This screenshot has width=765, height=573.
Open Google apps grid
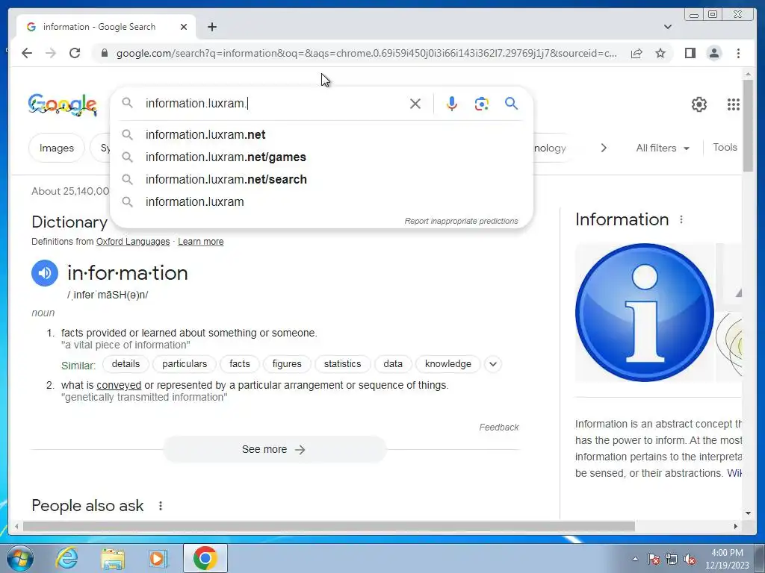click(x=734, y=104)
